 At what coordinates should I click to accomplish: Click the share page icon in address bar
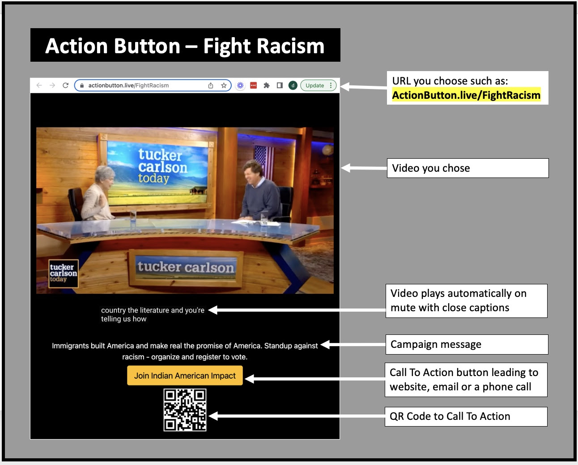click(211, 85)
